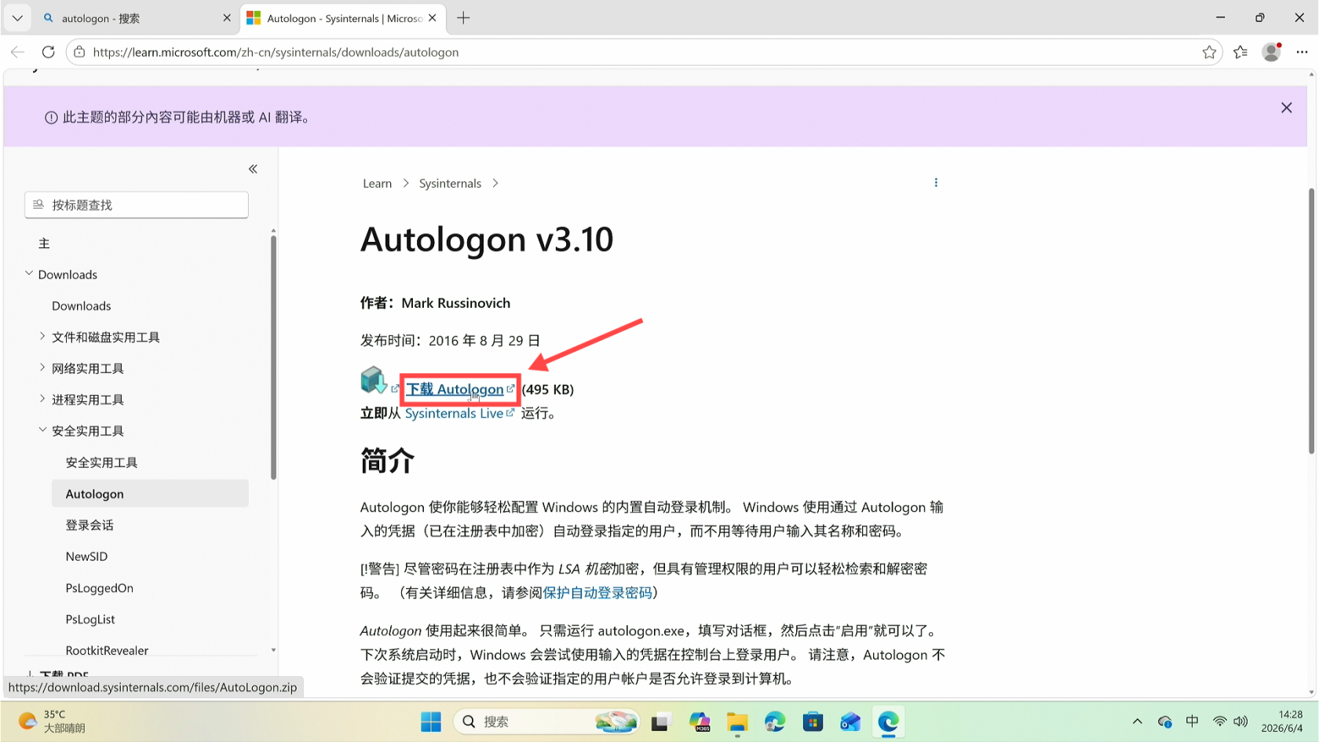Open the browser profile avatar
The height and width of the screenshot is (742, 1319).
coord(1271,52)
